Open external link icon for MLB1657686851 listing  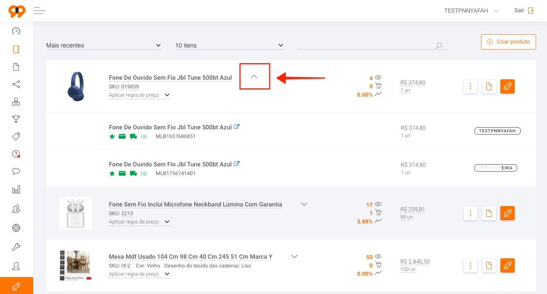coord(237,127)
